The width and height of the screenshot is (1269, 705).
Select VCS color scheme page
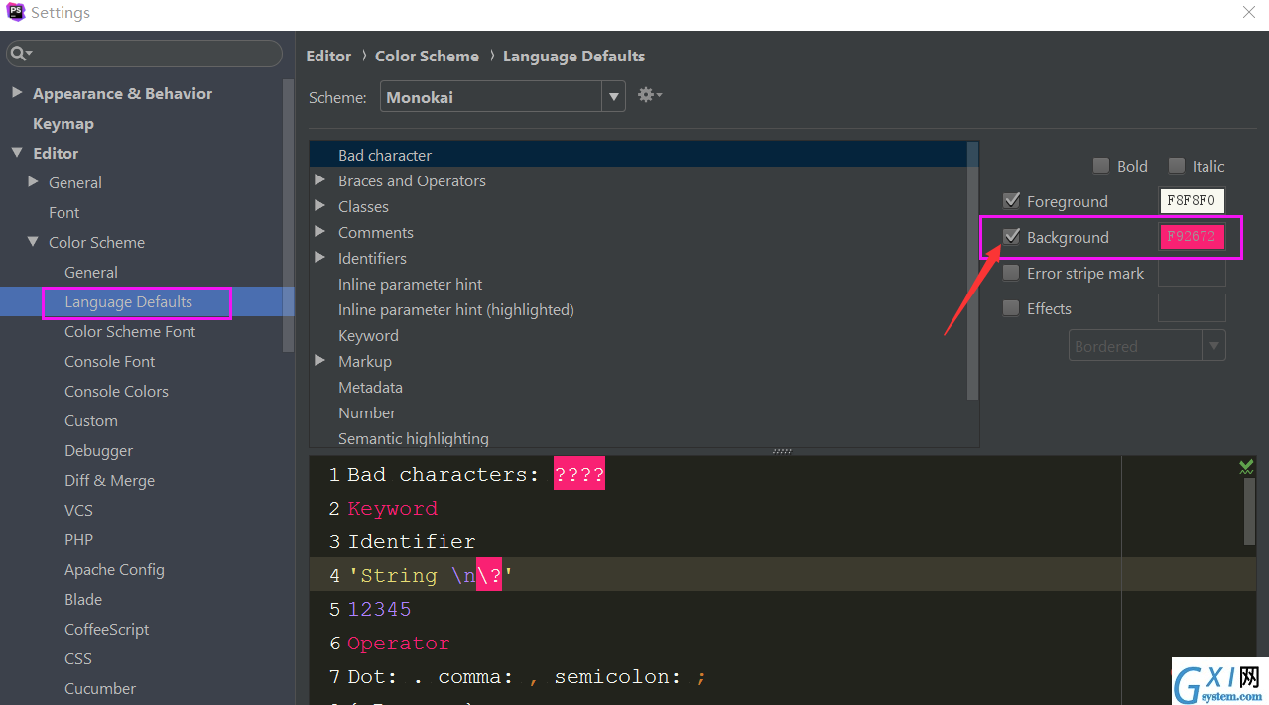[x=79, y=510]
